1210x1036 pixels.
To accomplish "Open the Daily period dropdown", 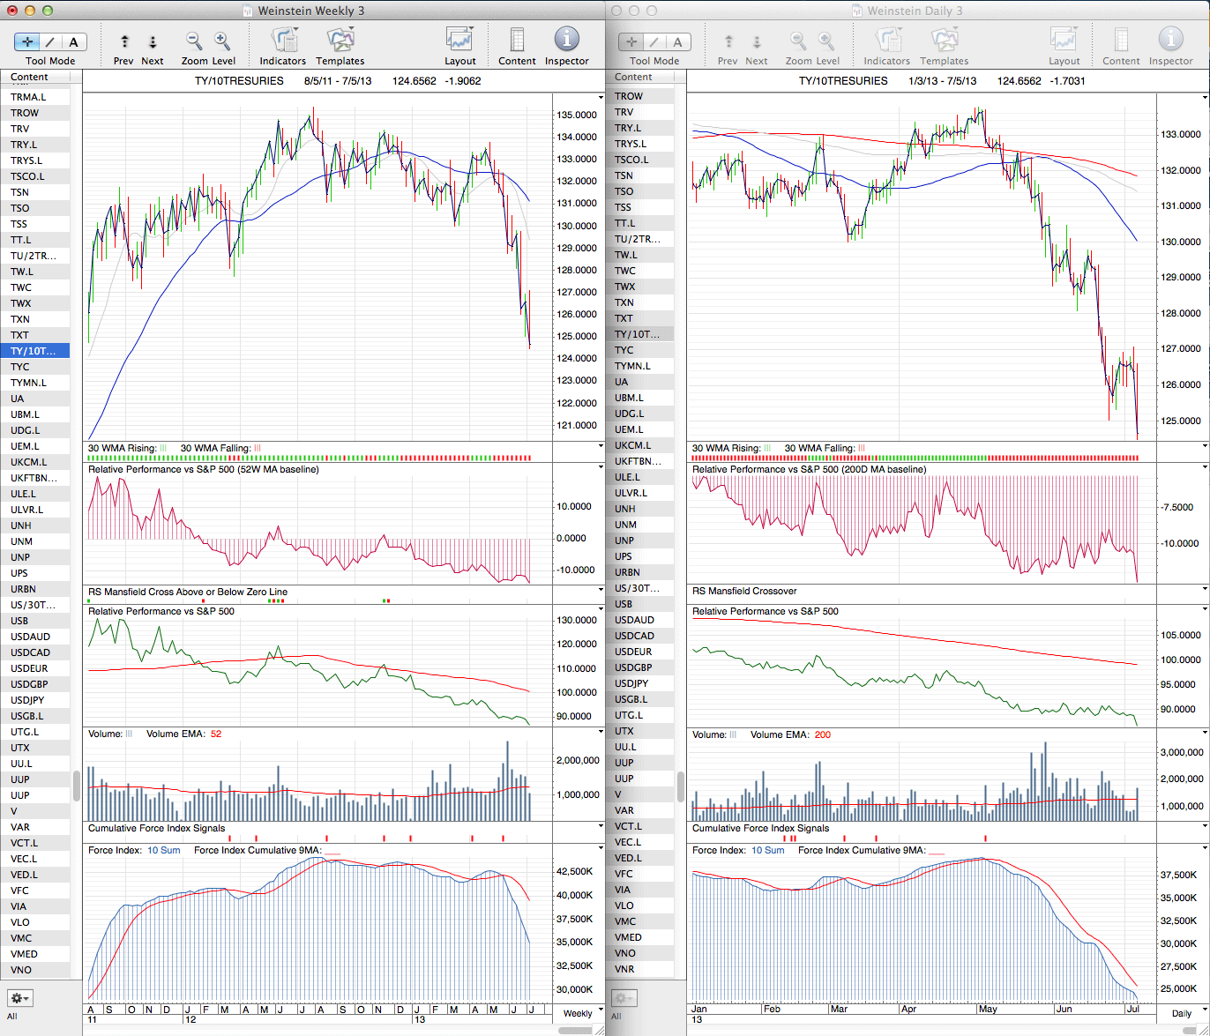I will (x=1187, y=1013).
